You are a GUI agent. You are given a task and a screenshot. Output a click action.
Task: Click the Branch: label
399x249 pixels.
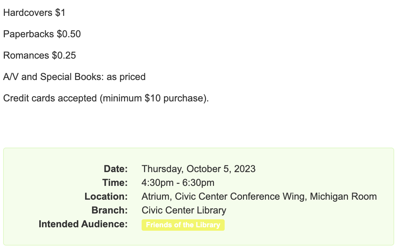pos(110,210)
